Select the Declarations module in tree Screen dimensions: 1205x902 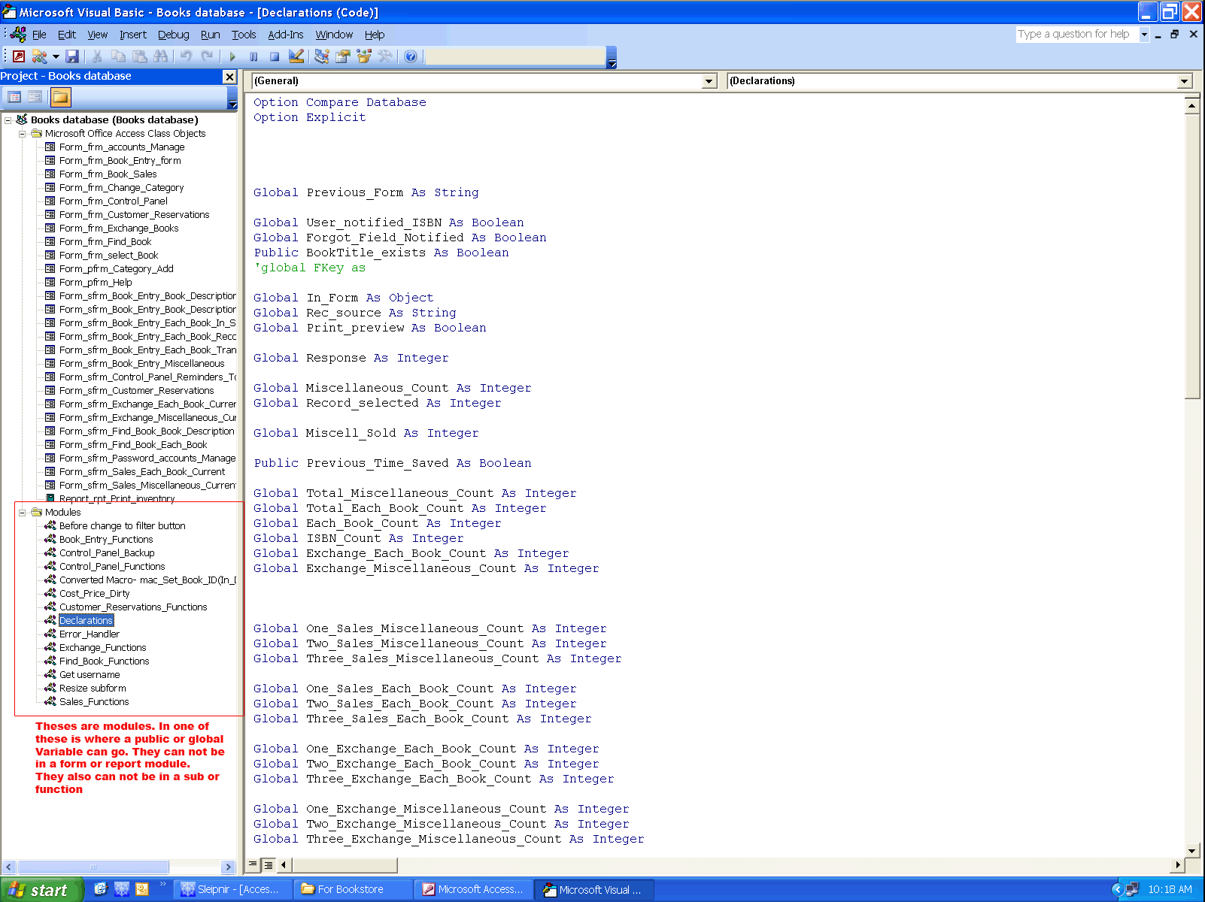coord(86,621)
